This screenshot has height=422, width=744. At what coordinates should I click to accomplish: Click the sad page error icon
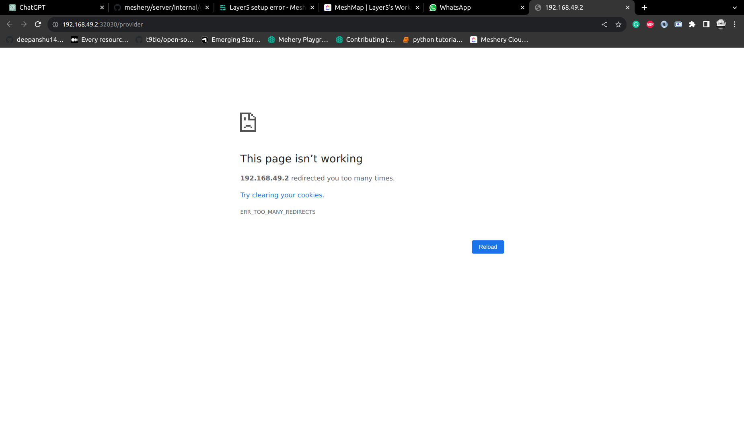point(248,122)
